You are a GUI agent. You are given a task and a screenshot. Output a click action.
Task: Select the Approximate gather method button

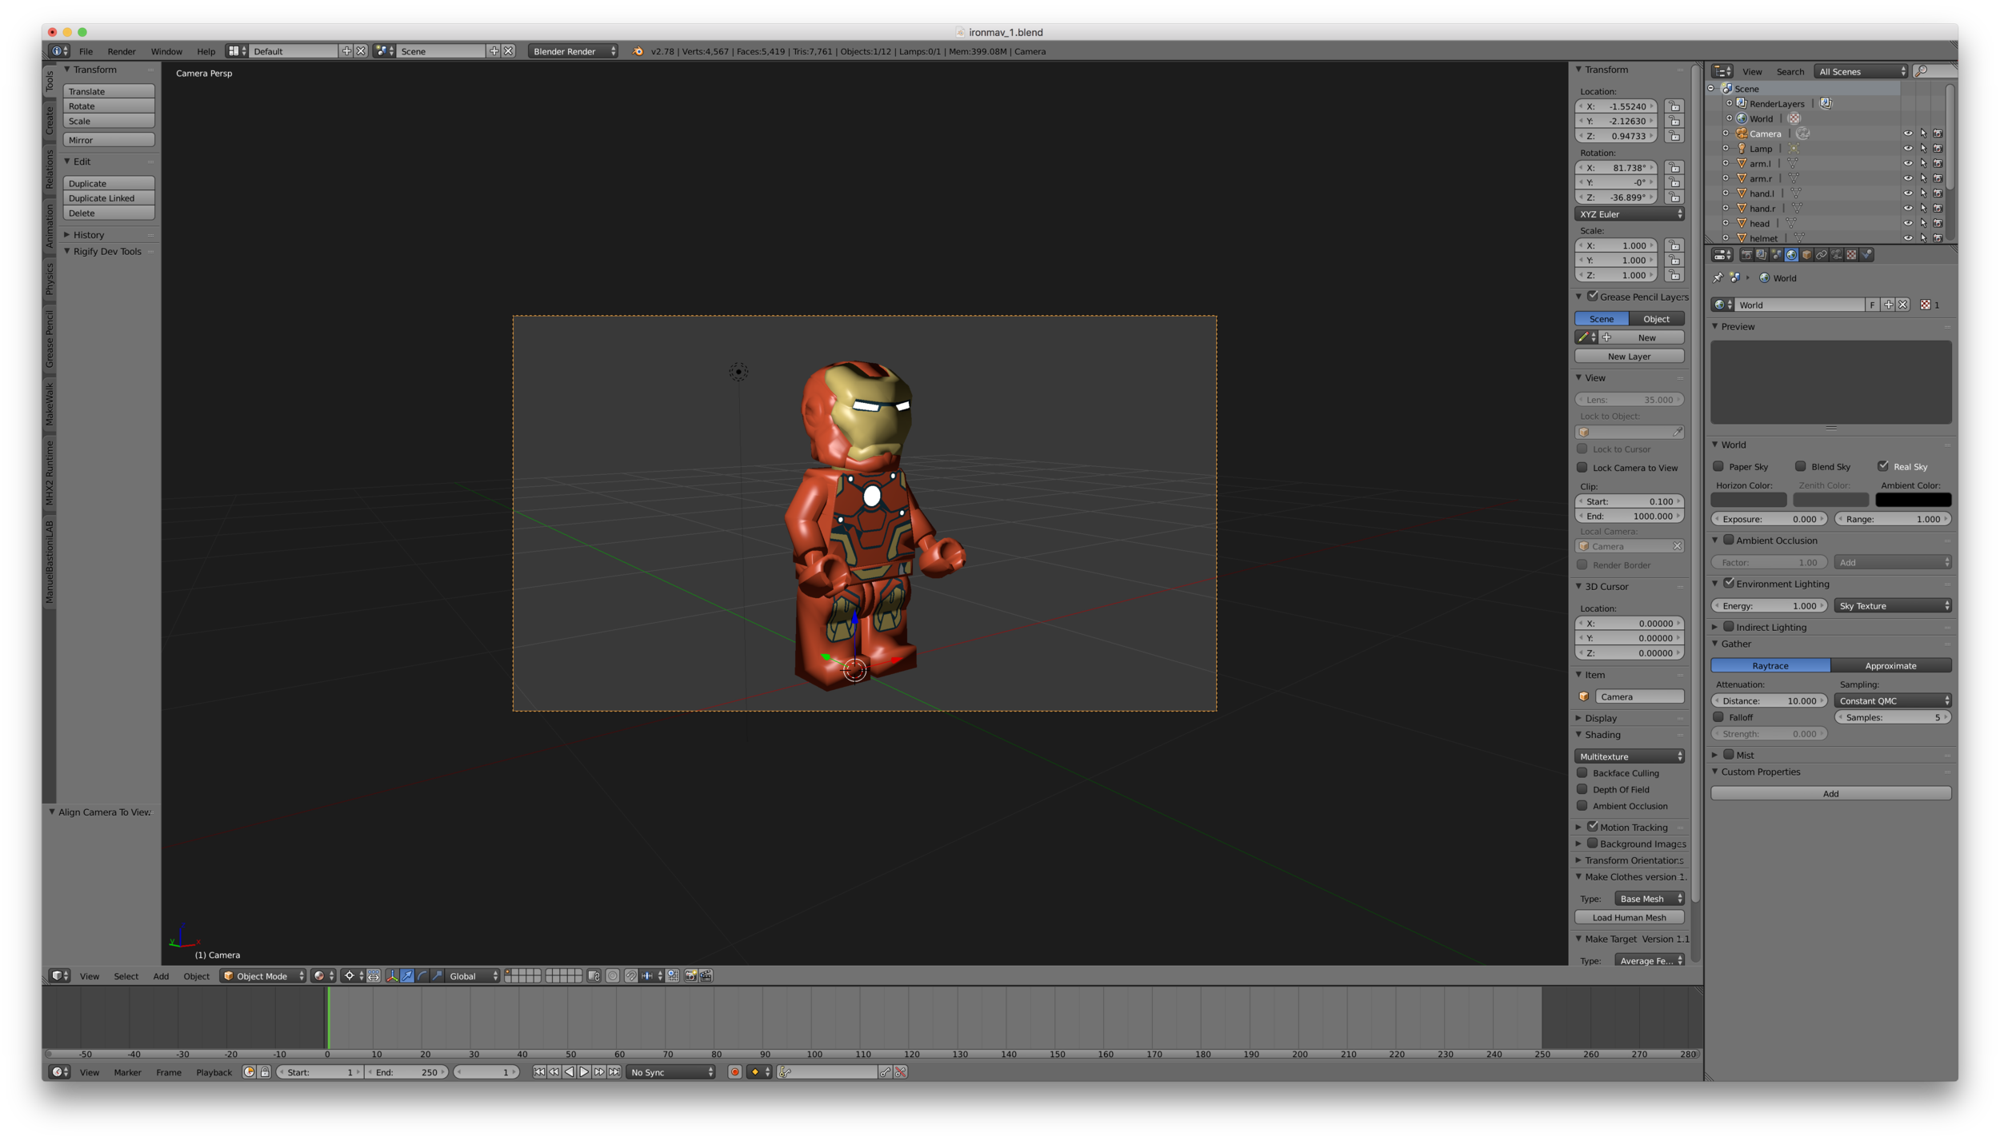[1891, 666]
